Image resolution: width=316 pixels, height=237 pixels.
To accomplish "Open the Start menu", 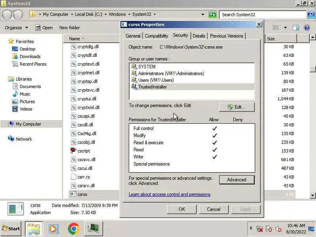I will 11,229.
